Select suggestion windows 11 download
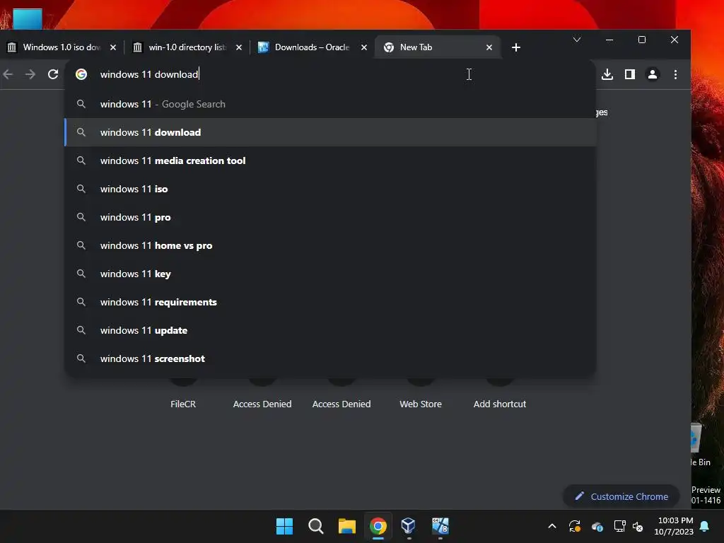724x543 pixels. pos(330,132)
